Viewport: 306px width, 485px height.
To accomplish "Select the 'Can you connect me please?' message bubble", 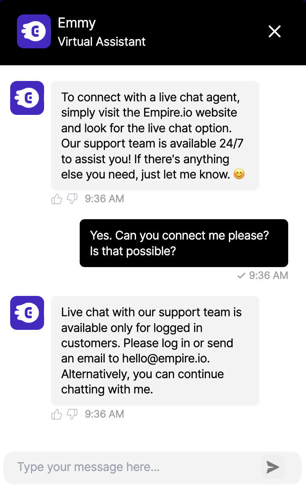I will click(x=184, y=243).
